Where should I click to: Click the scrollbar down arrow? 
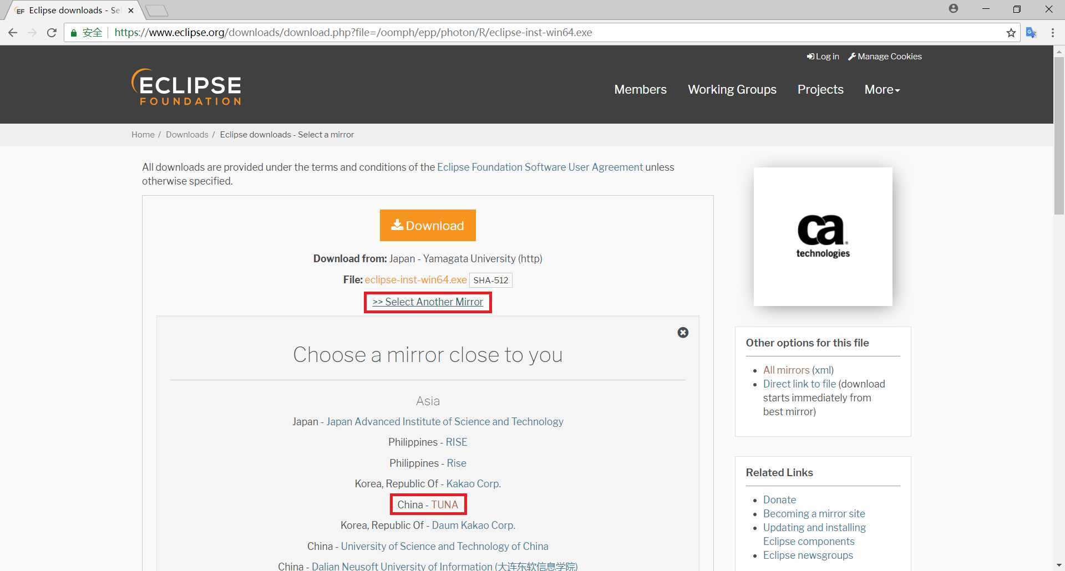click(x=1059, y=565)
